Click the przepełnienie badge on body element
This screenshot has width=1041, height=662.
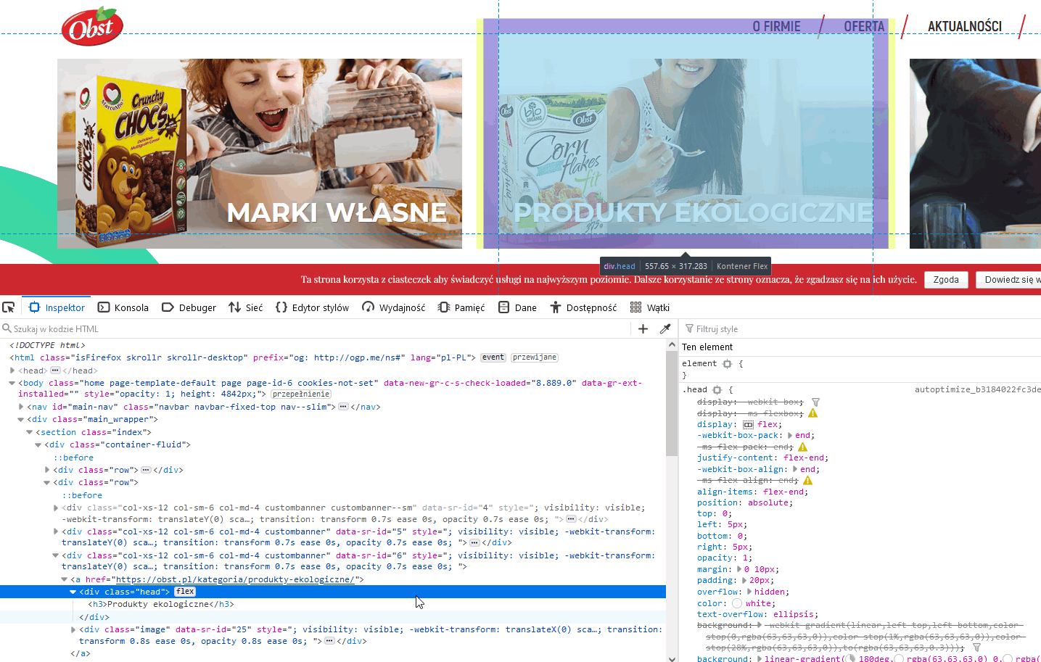point(301,394)
